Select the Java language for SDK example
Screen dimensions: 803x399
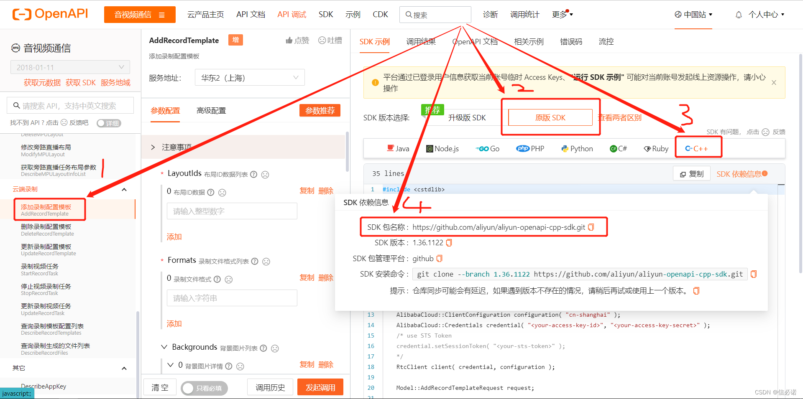397,148
